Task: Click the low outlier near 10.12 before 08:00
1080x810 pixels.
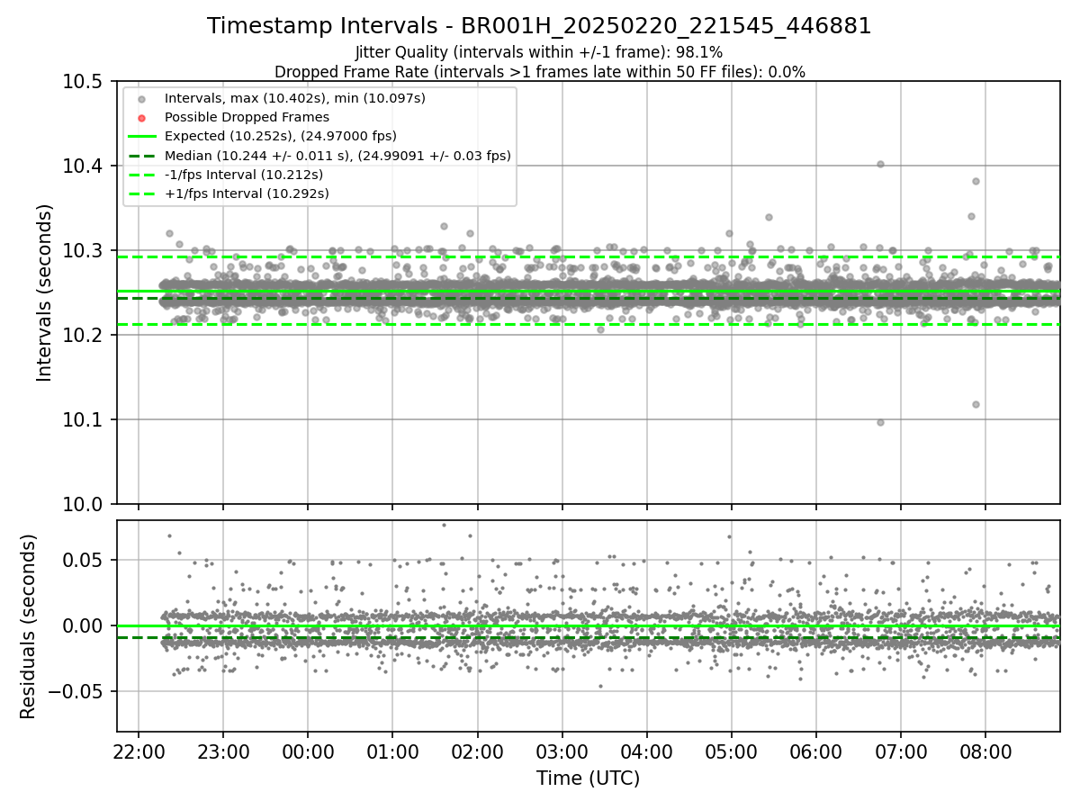Action: pyautogui.click(x=976, y=404)
